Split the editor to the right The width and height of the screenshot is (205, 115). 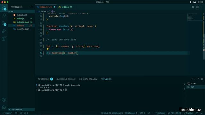pos(197,7)
